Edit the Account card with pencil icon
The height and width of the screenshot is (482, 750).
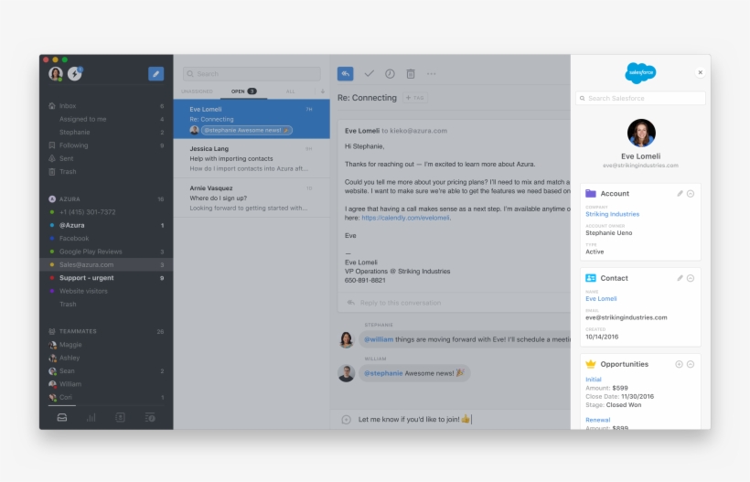[x=680, y=194]
